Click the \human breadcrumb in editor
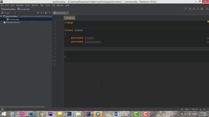Viewport: 209px width, 117px height. (70, 18)
